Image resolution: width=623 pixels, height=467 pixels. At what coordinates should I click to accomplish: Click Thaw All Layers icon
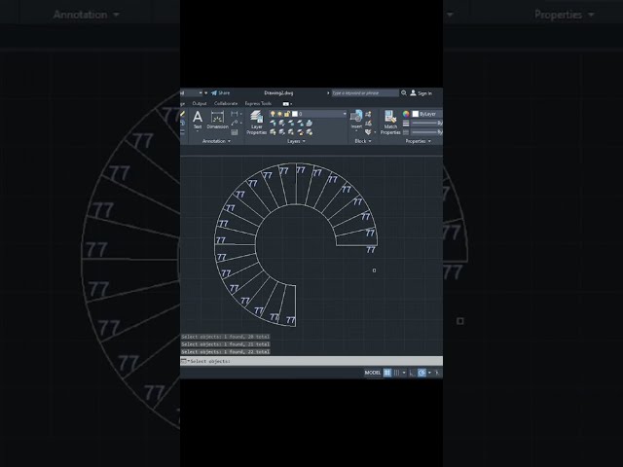(x=291, y=132)
